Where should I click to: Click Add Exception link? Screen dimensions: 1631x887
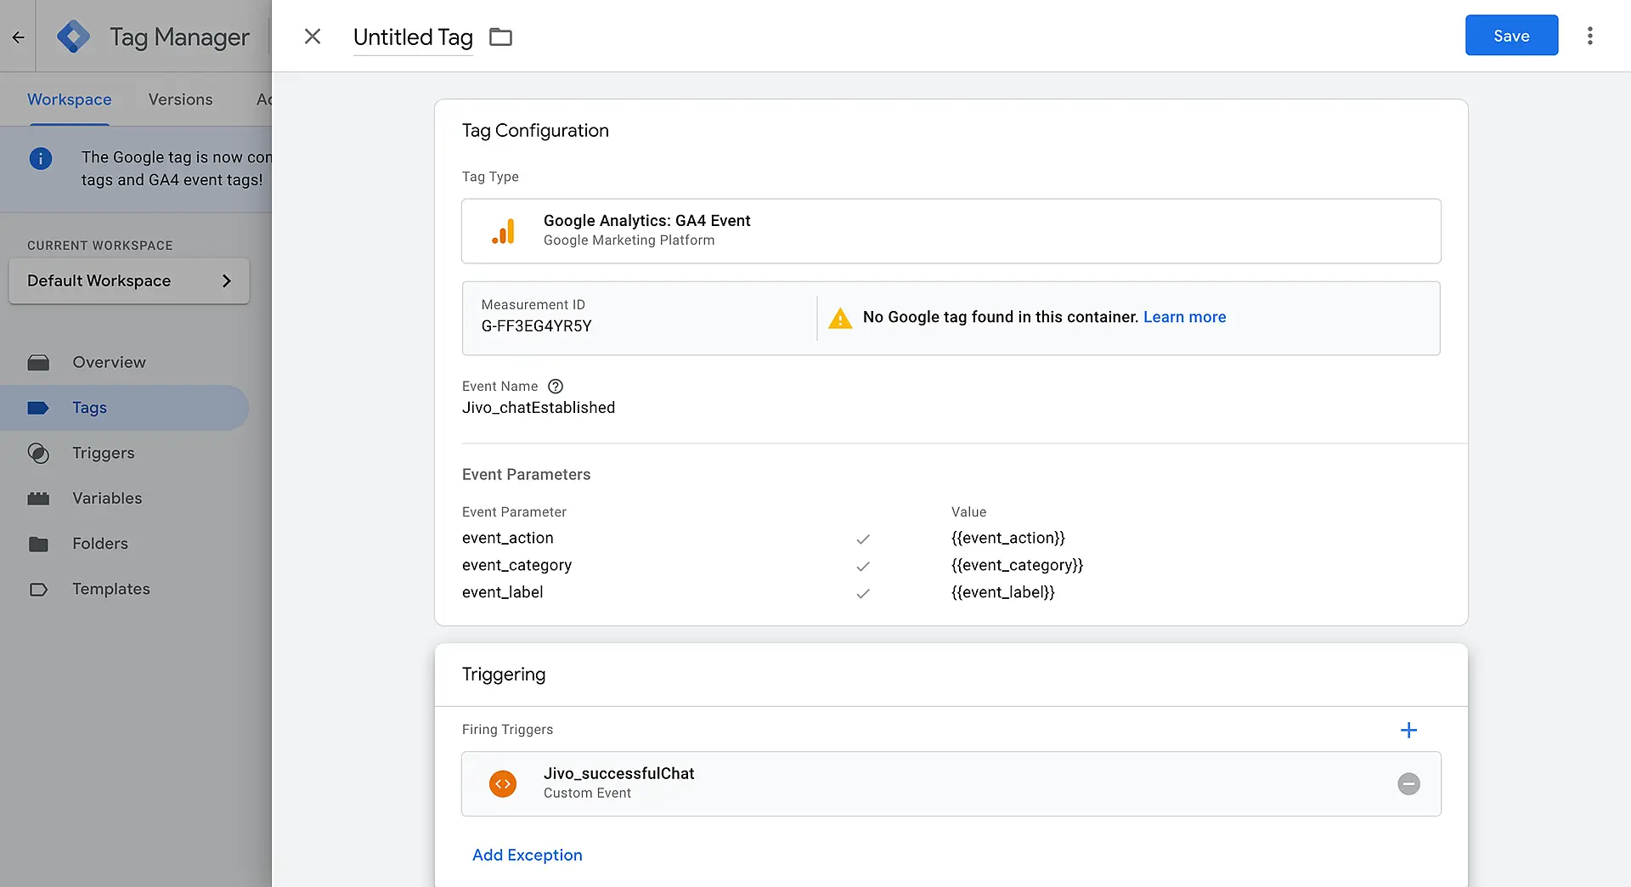[527, 855]
